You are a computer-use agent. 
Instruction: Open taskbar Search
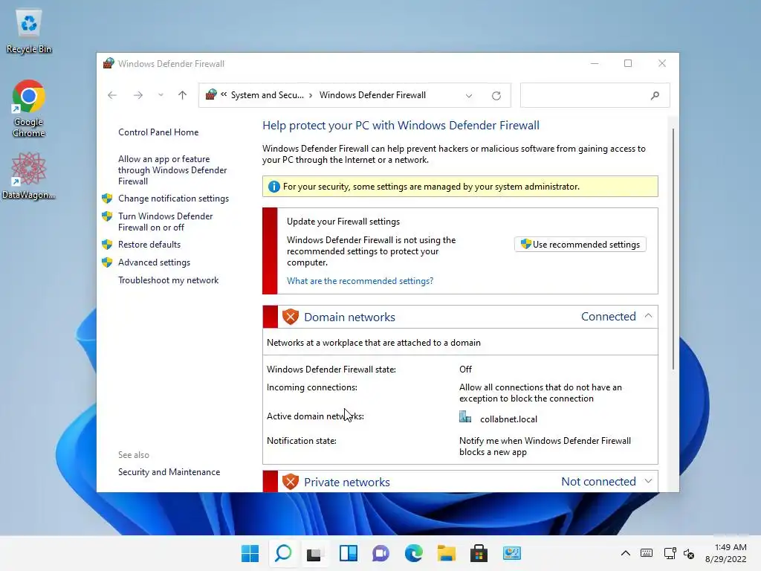pos(283,553)
